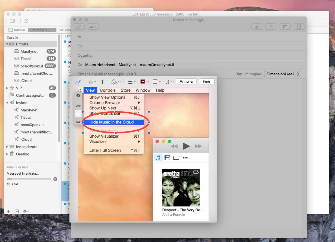Collapse the Entrata mailbox tree
Screen dimensions: 335x242
tap(7, 44)
